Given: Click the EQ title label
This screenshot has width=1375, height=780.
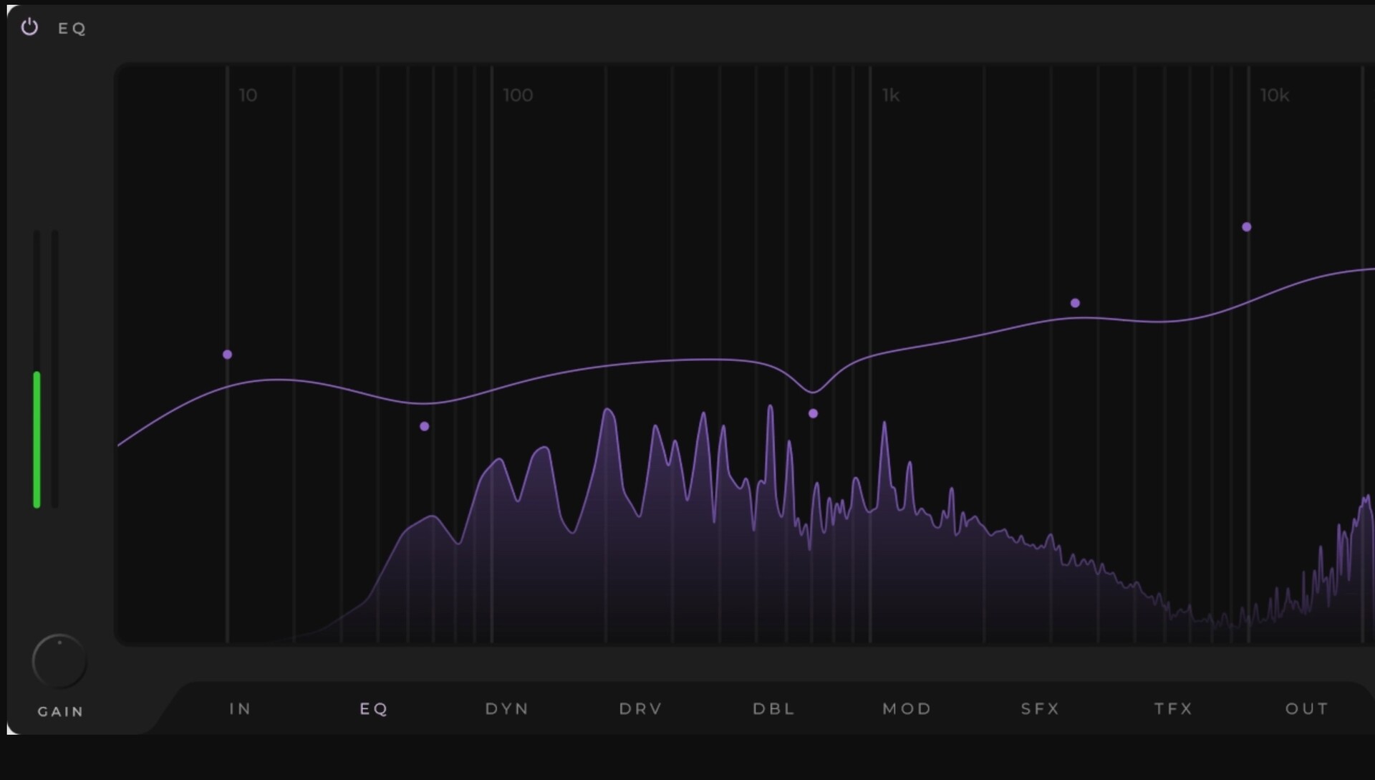Looking at the screenshot, I should [72, 28].
